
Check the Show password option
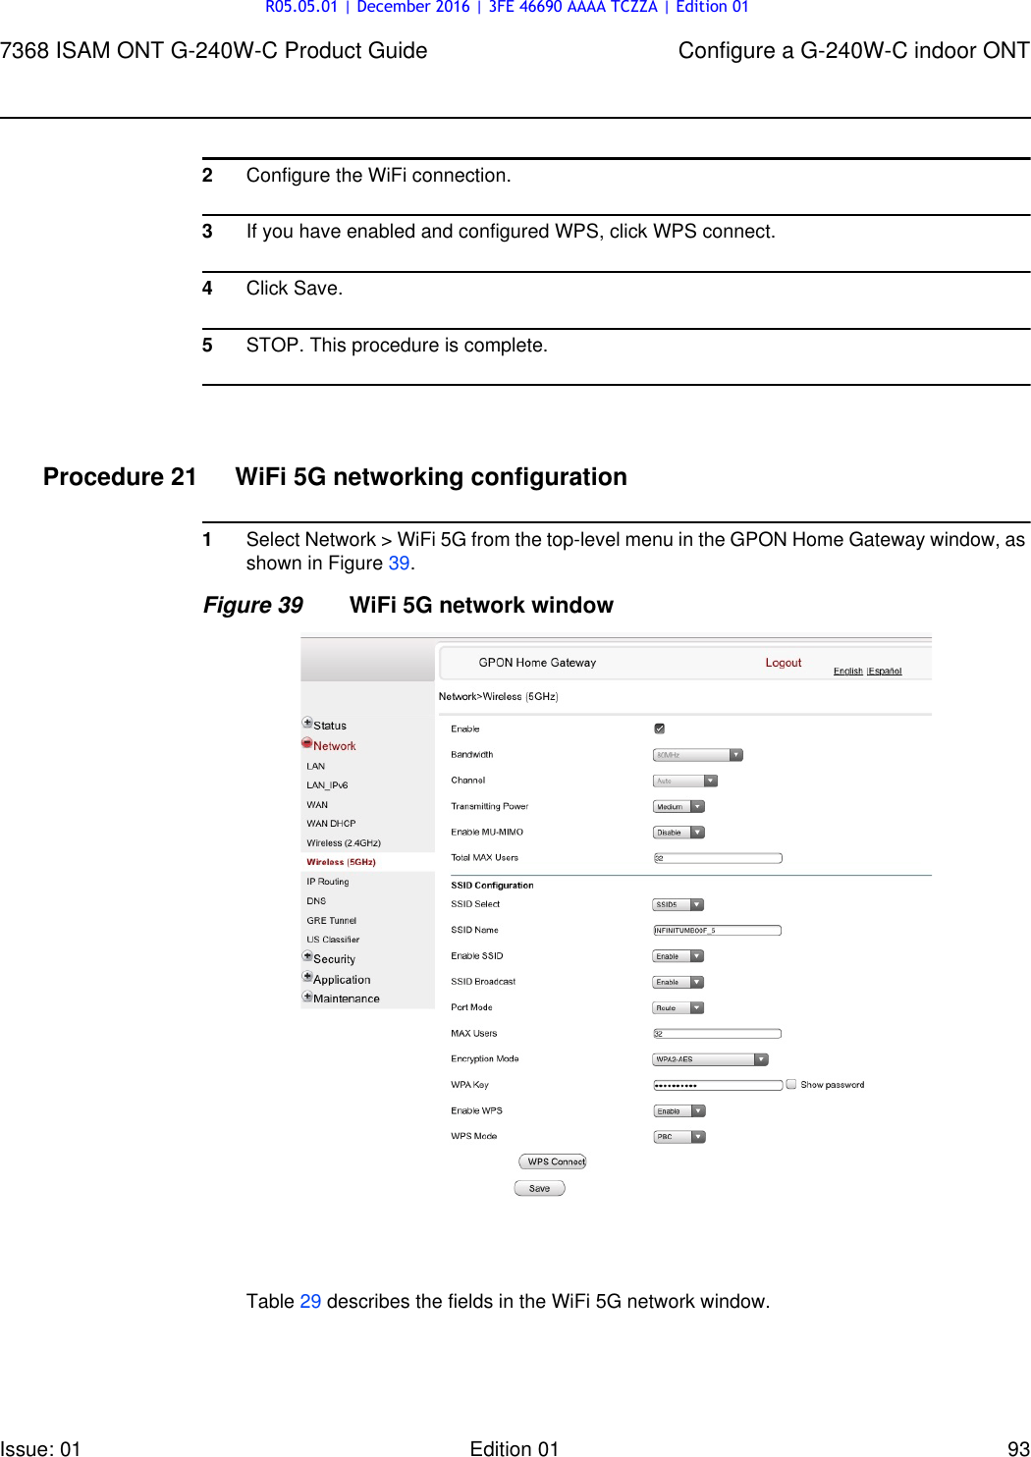click(x=790, y=1084)
